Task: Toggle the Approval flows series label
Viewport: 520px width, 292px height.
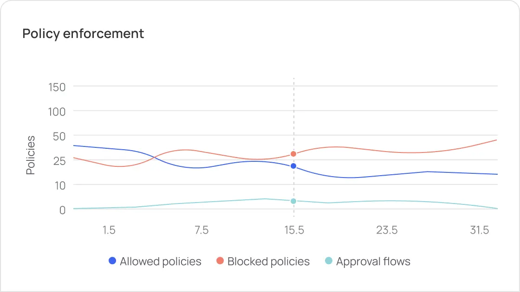Action: (x=373, y=261)
